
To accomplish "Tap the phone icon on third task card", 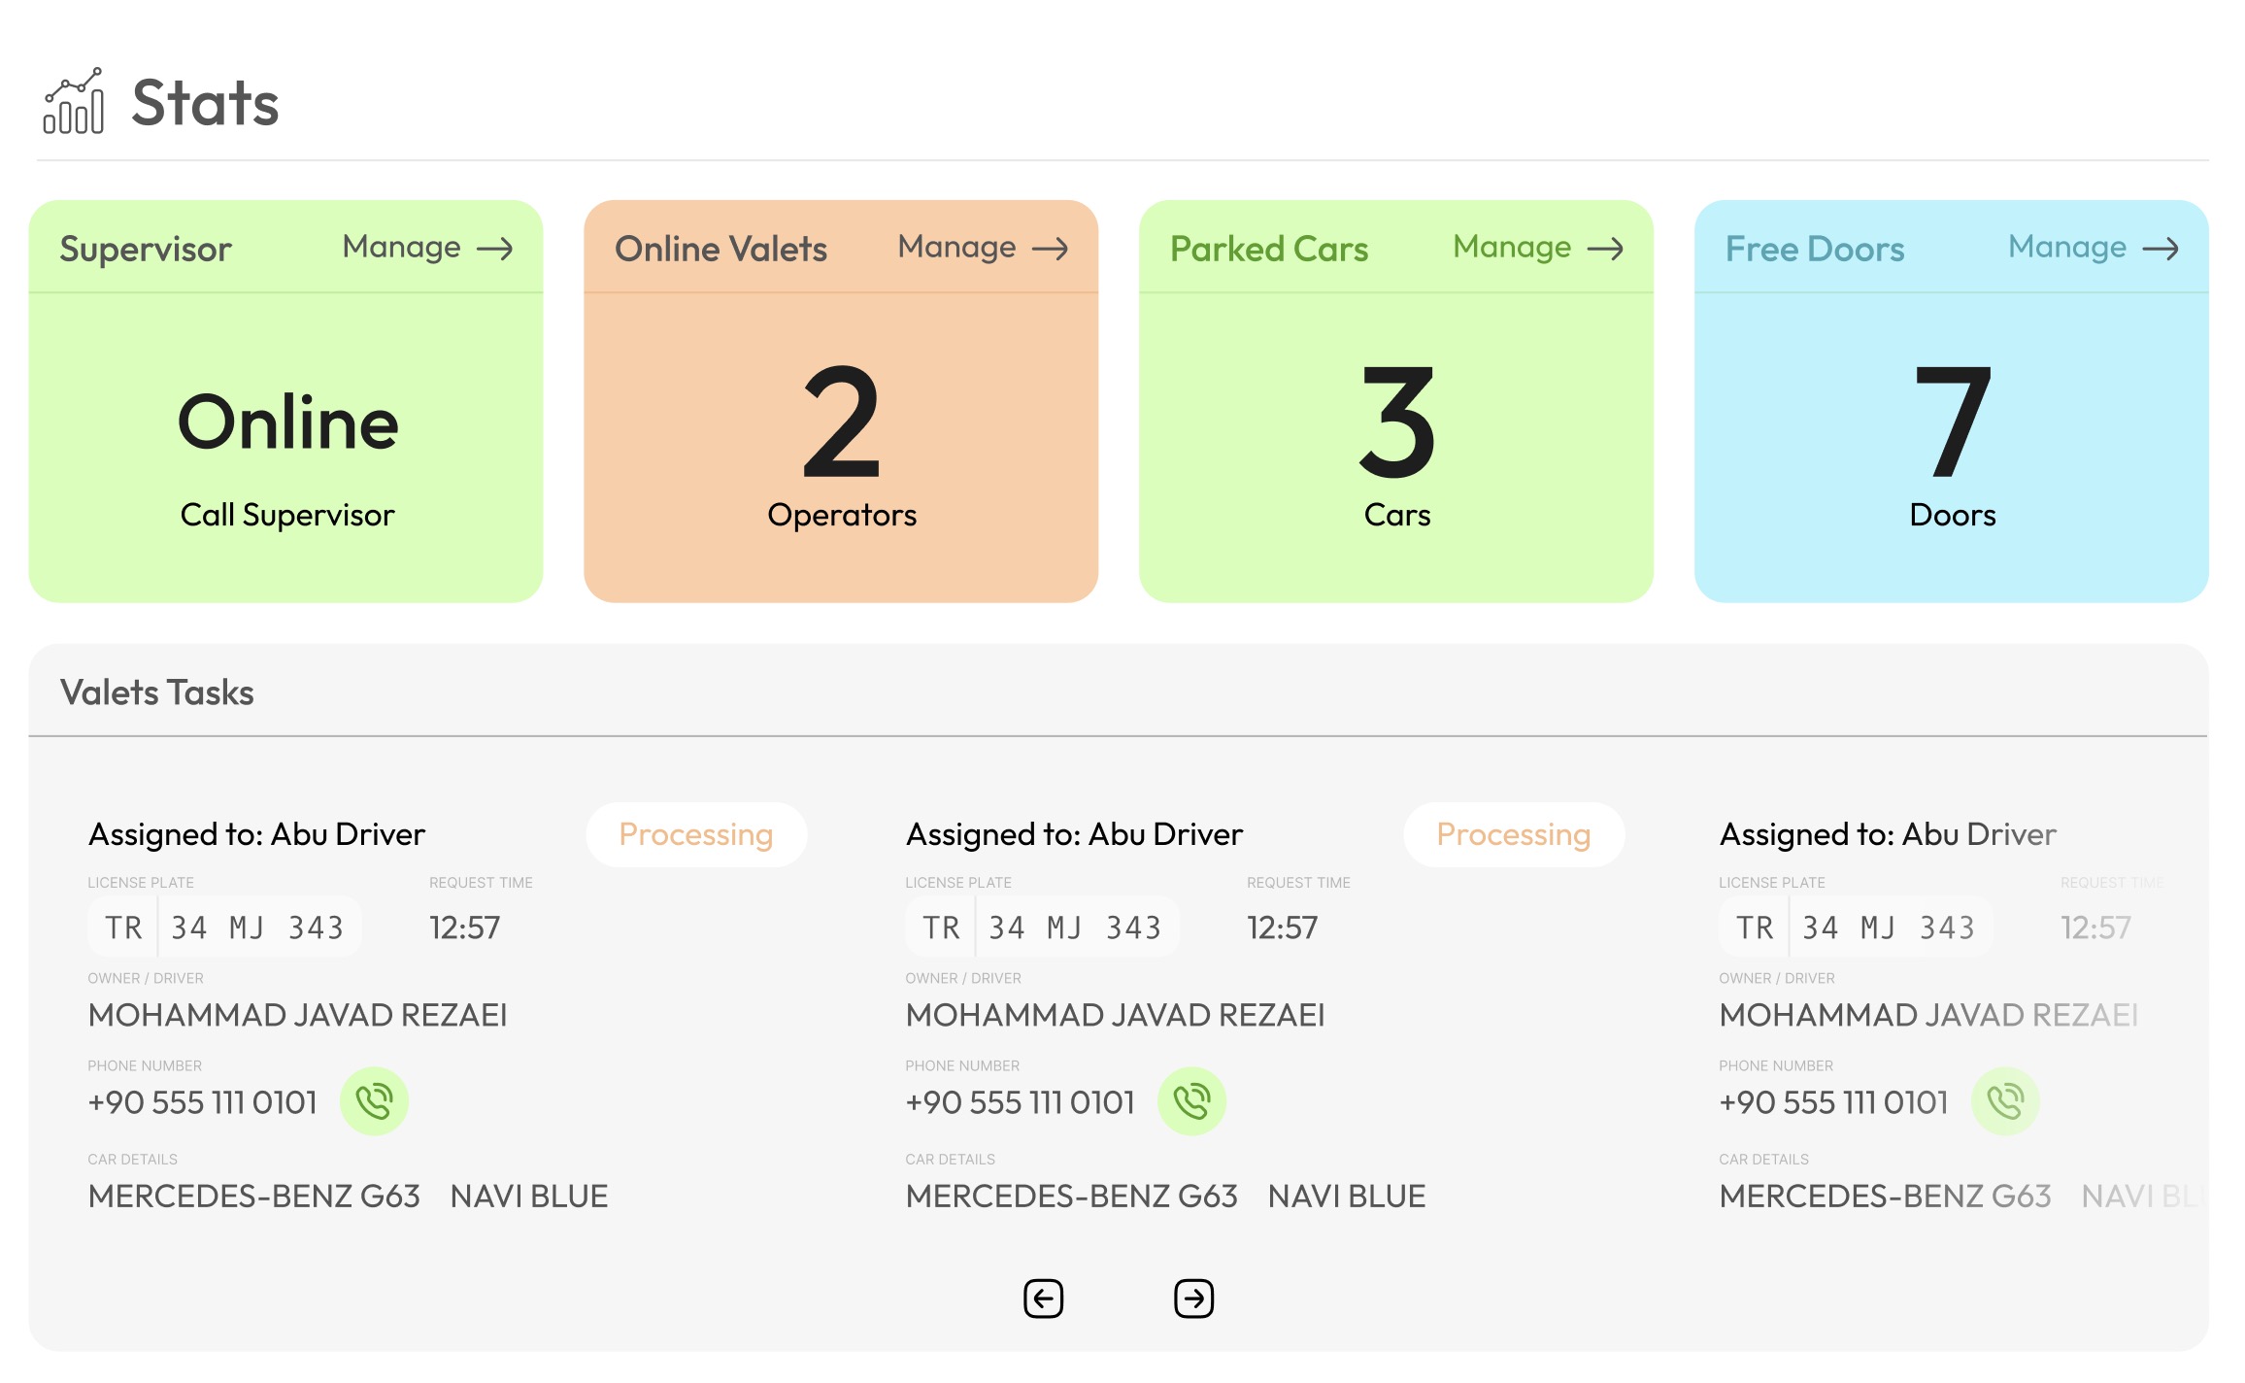I will pyautogui.click(x=2005, y=1101).
